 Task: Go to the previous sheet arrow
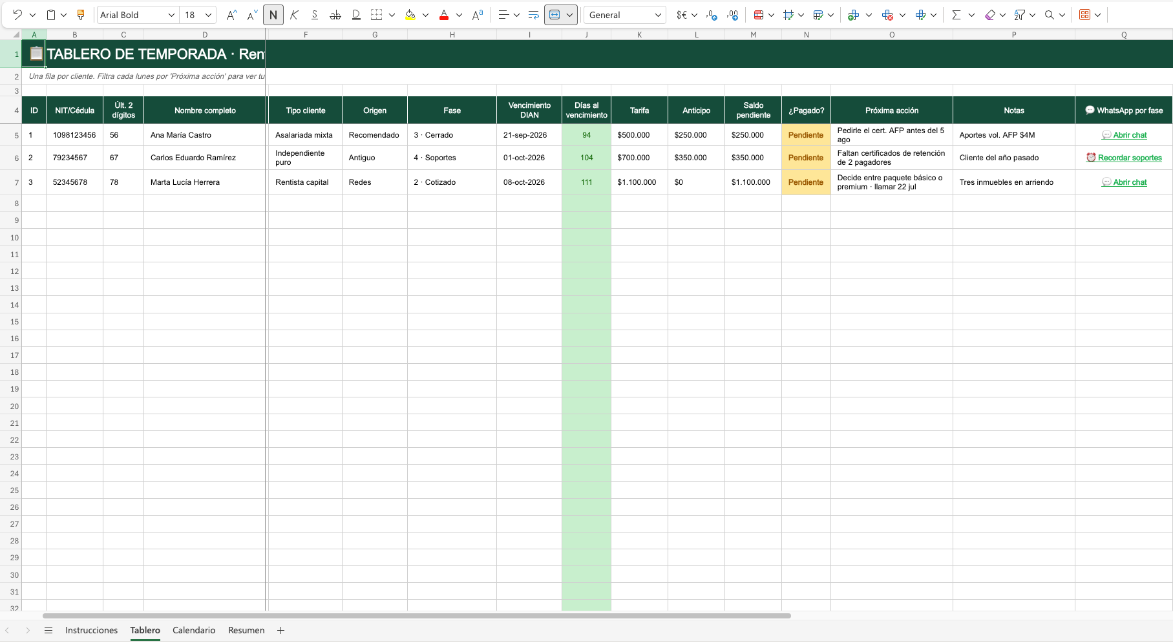[7, 631]
